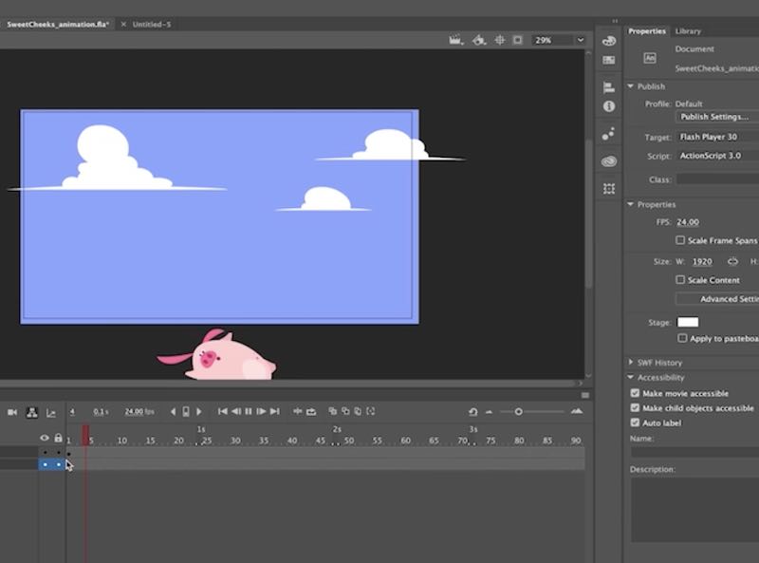Open the Align panel icon
The image size is (759, 563).
point(609,87)
